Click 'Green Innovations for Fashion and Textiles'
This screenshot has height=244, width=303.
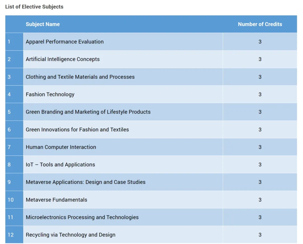tap(77, 130)
